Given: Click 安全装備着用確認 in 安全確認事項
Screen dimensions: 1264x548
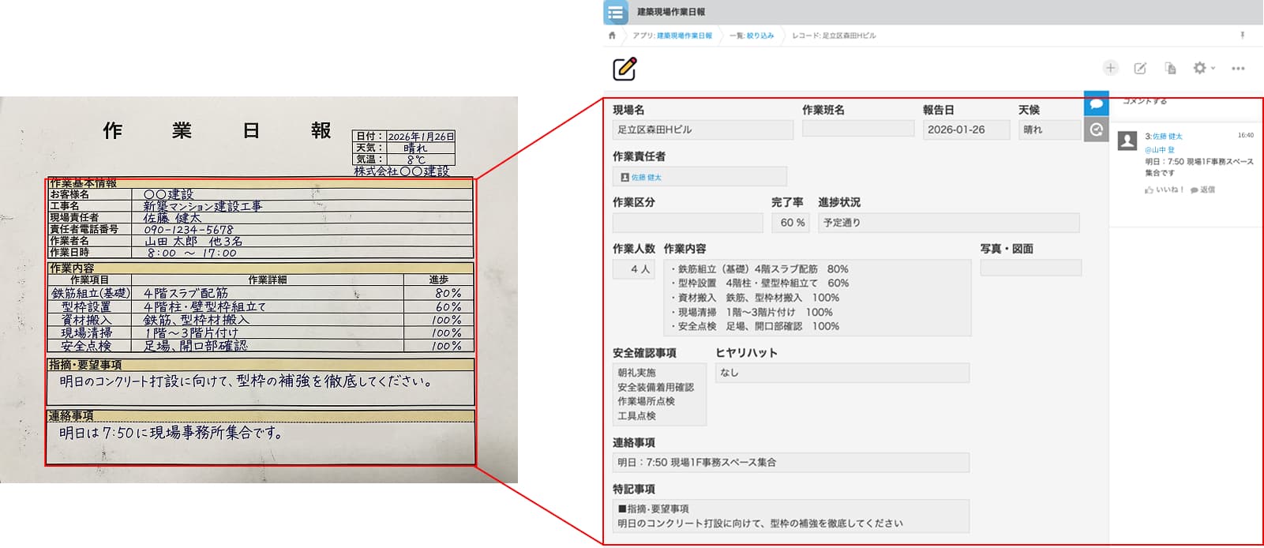Looking at the screenshot, I should point(655,387).
